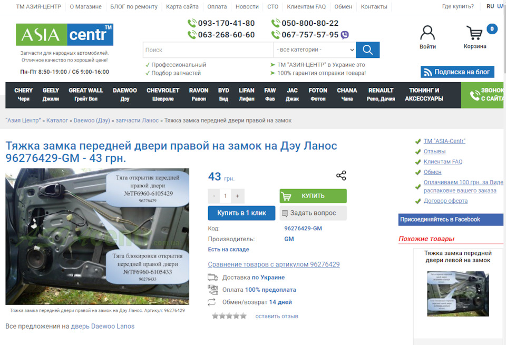Open the login user icon
Image resolution: width=506 pixels, height=345 pixels.
(427, 33)
